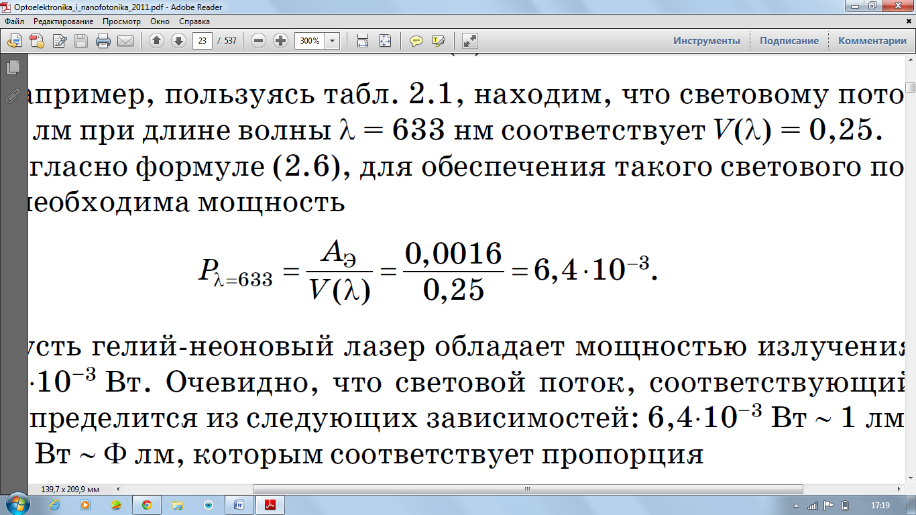Viewport: 916px width, 515px height.
Task: Open the Просмотр menu
Action: tap(121, 21)
